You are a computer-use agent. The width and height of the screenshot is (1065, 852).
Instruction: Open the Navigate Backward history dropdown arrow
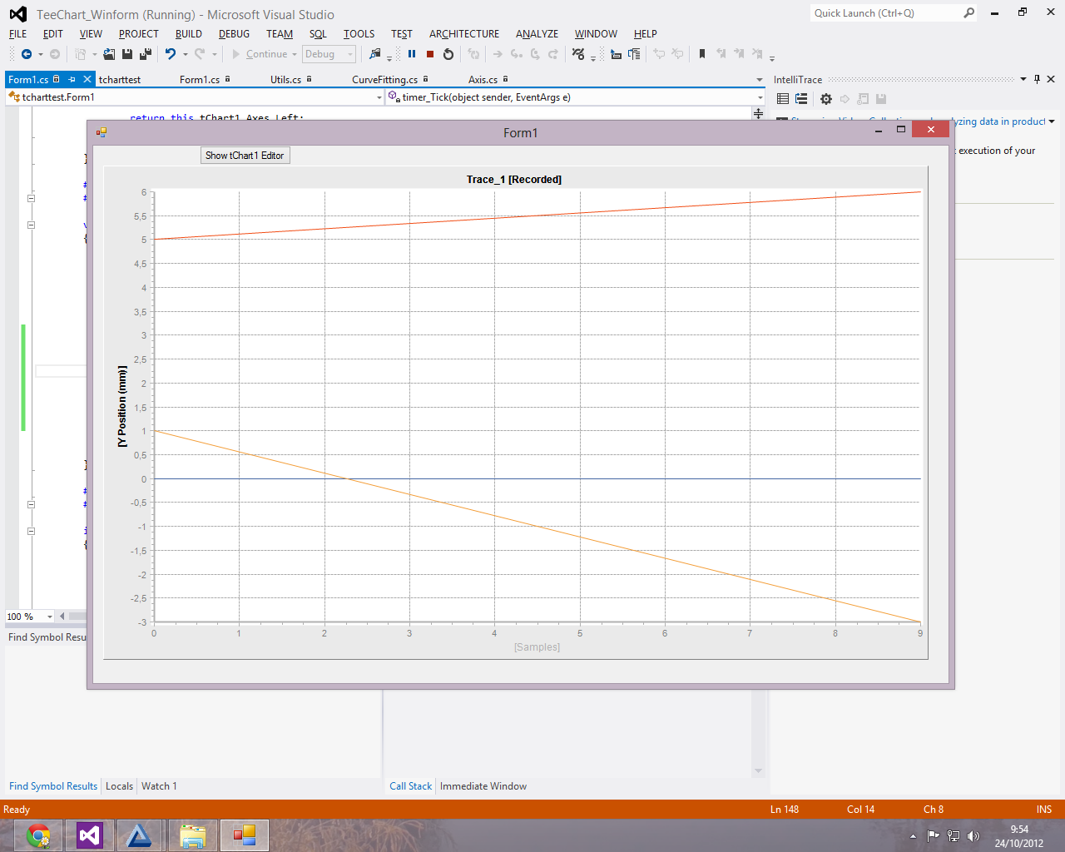pyautogui.click(x=40, y=54)
